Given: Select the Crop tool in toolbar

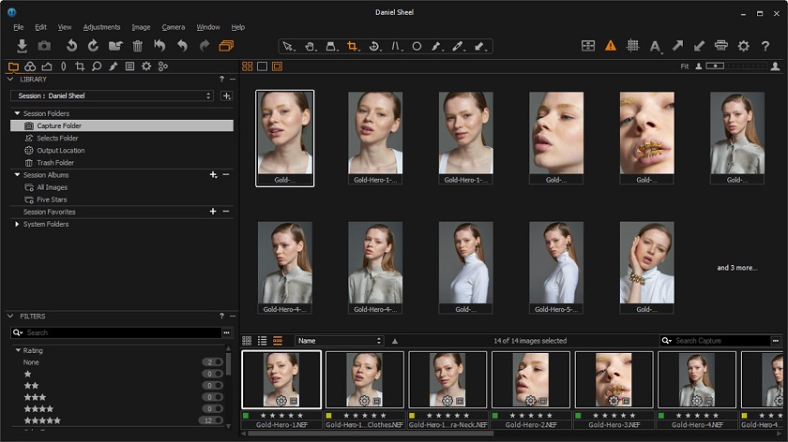Looking at the screenshot, I should [x=353, y=46].
